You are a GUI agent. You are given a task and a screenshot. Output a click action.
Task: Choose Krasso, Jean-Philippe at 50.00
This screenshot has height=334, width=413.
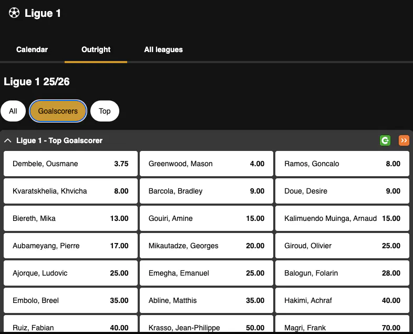206,325
